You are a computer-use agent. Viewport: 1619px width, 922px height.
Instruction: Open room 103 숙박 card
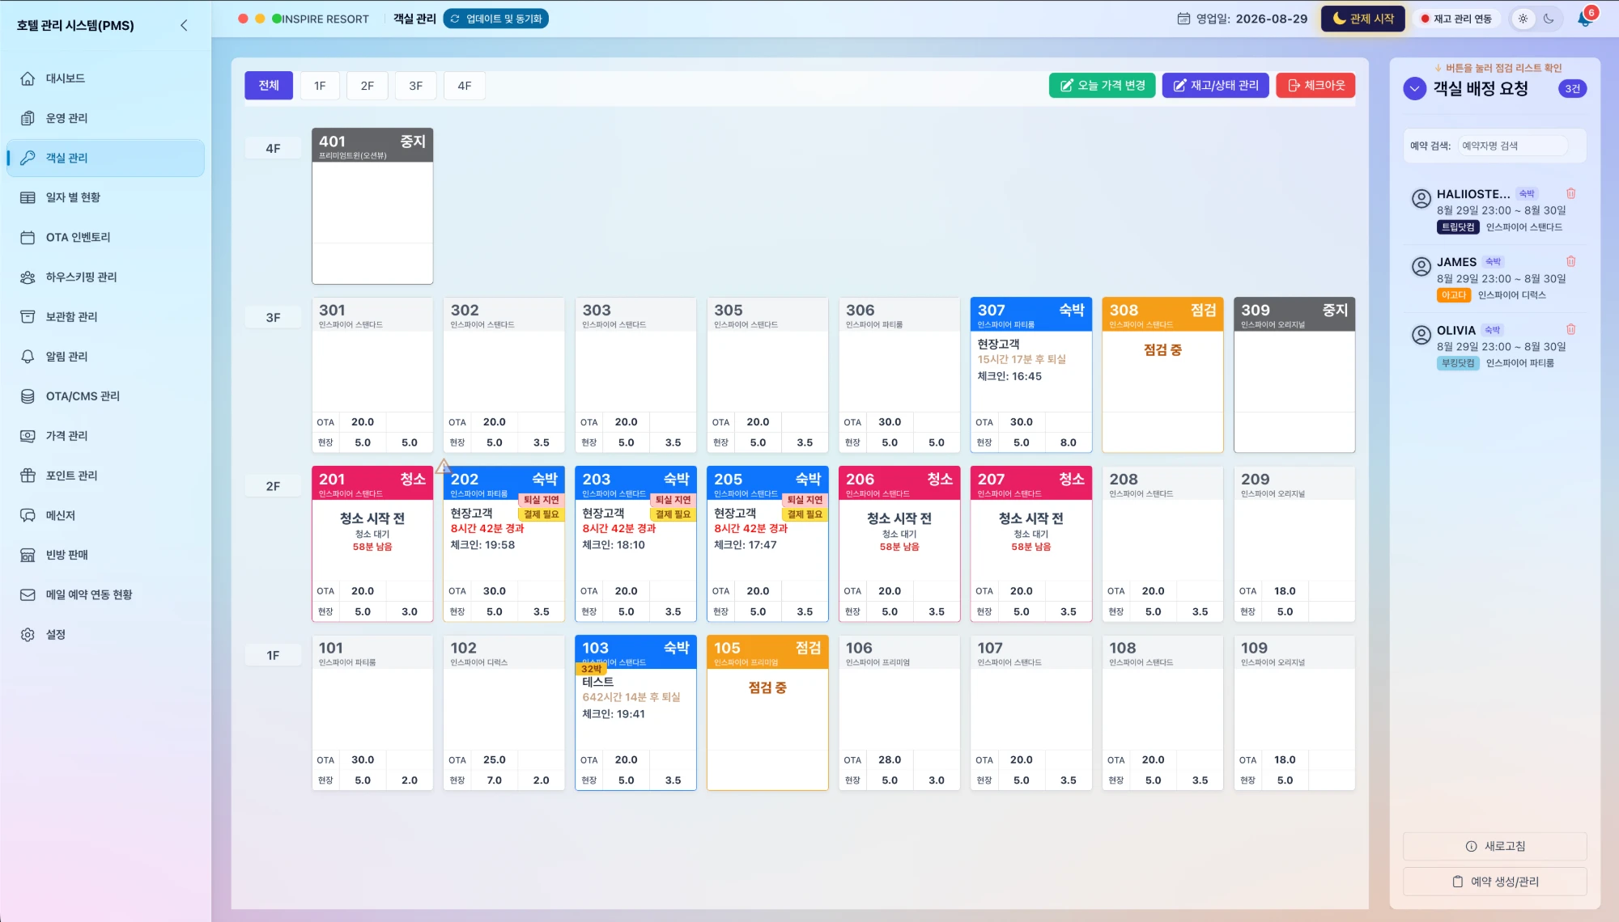[x=635, y=713]
